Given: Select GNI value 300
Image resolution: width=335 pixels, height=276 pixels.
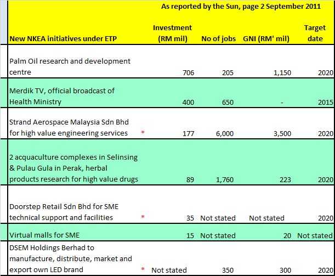Looking at the screenshot, I should click(285, 270).
